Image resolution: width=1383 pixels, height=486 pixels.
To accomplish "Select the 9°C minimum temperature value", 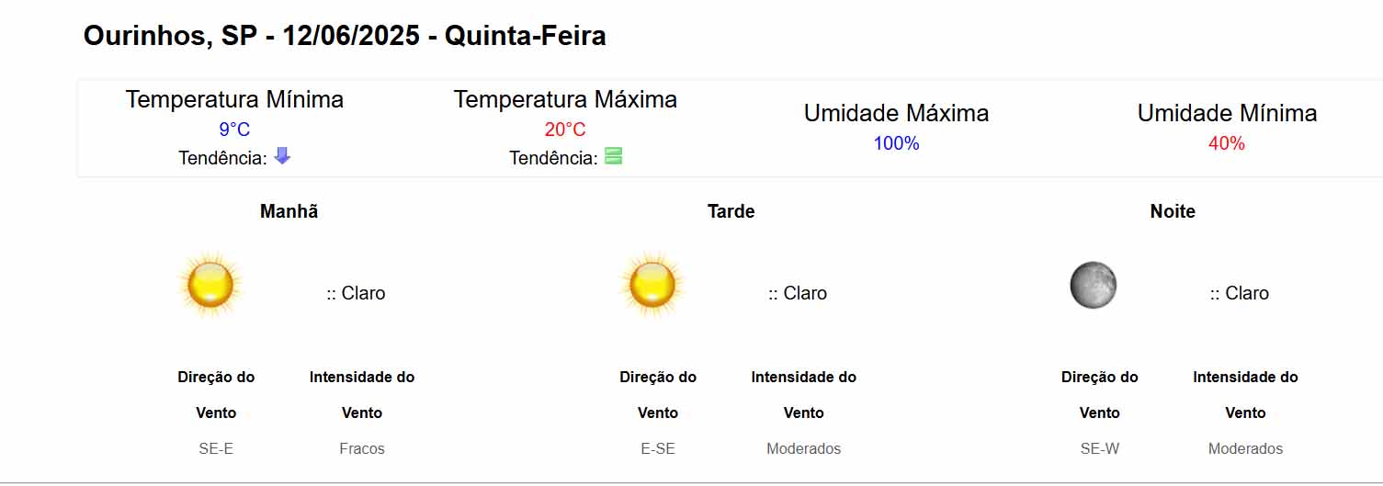I will [x=234, y=130].
